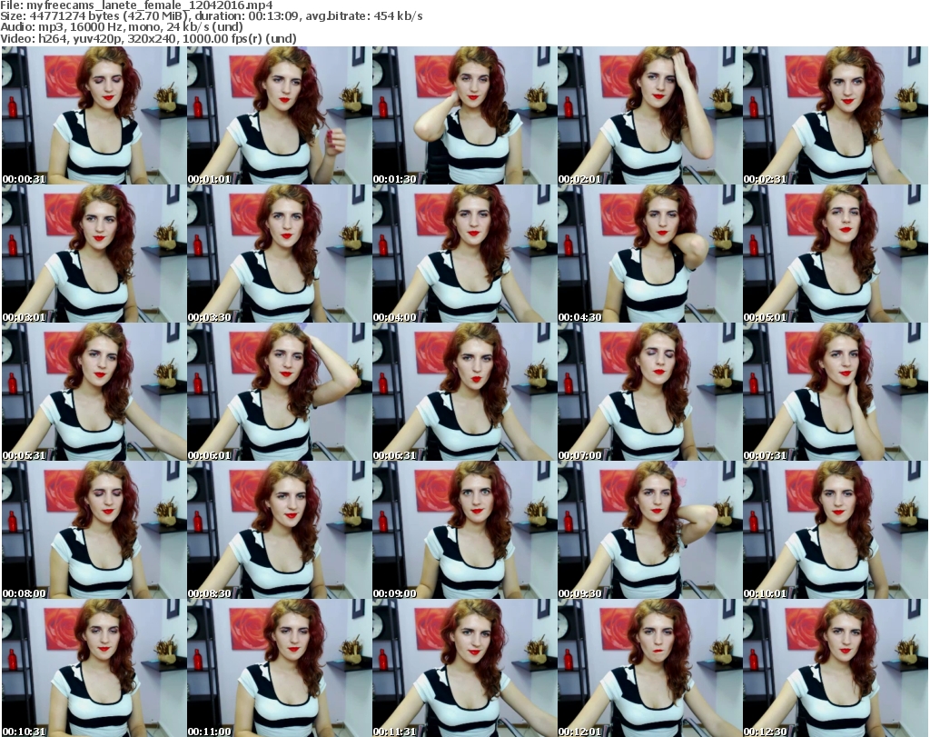Pick the preview frame 00:05:31
Viewport: 930px width, 737px height.
94,393
